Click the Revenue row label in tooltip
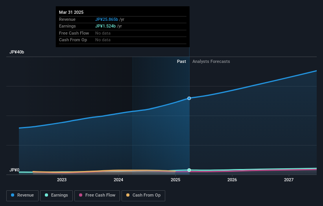The height and width of the screenshot is (206, 323). [x=67, y=19]
